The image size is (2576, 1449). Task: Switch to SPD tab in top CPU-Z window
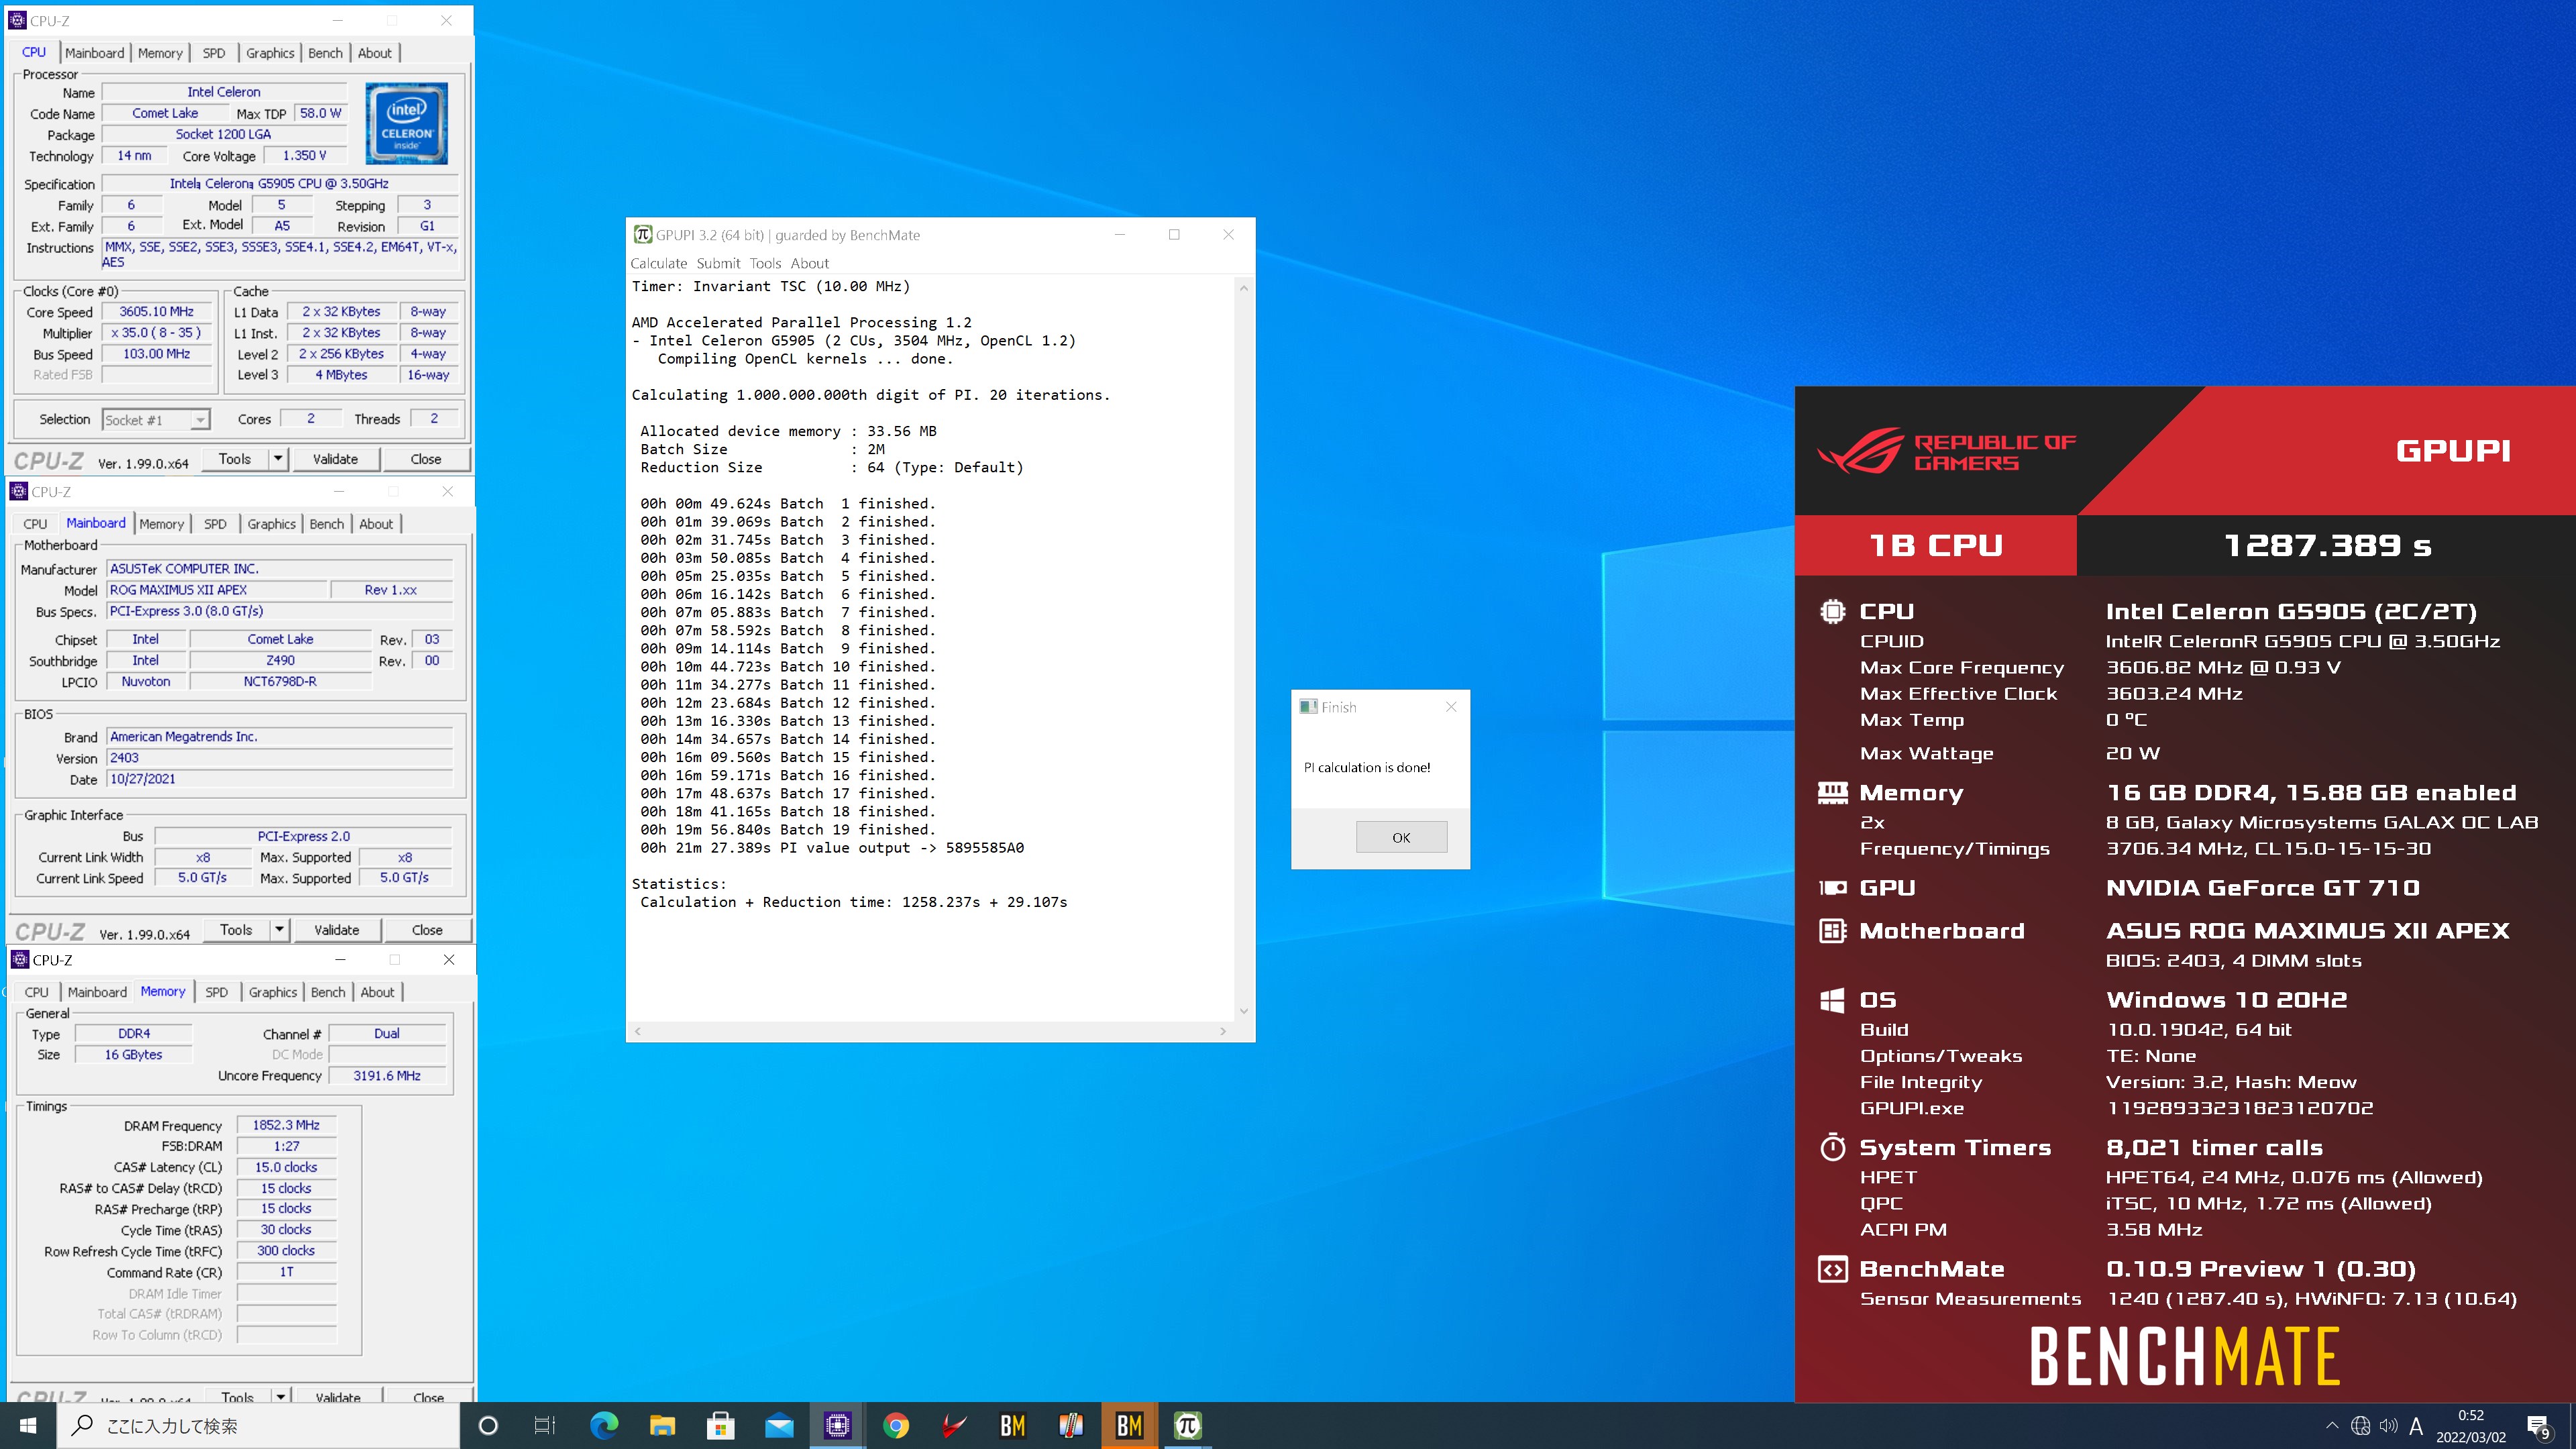[x=214, y=53]
